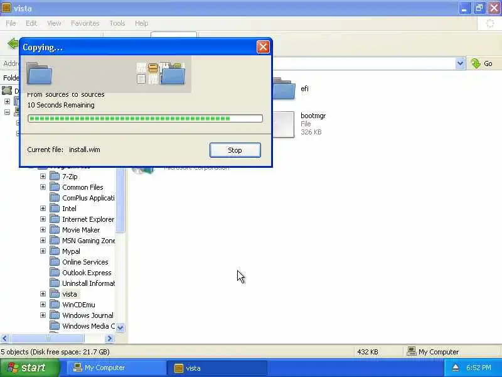Click My Computer icon in status bar
Image resolution: width=502 pixels, height=377 pixels.
(411, 351)
